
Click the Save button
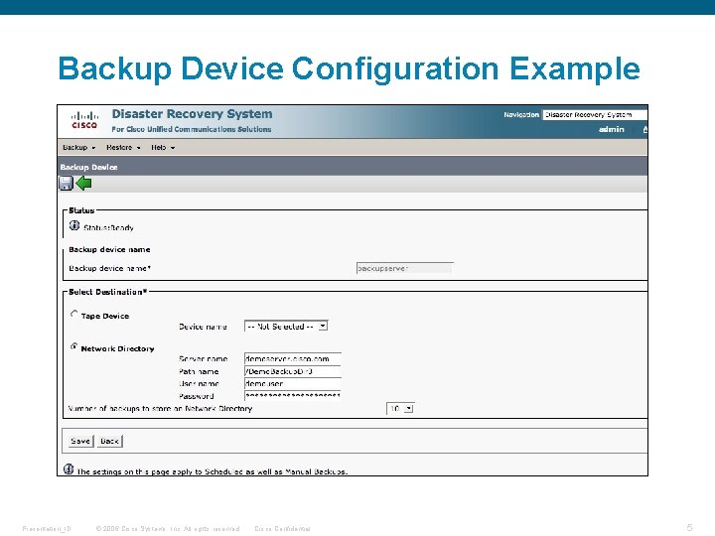point(80,441)
